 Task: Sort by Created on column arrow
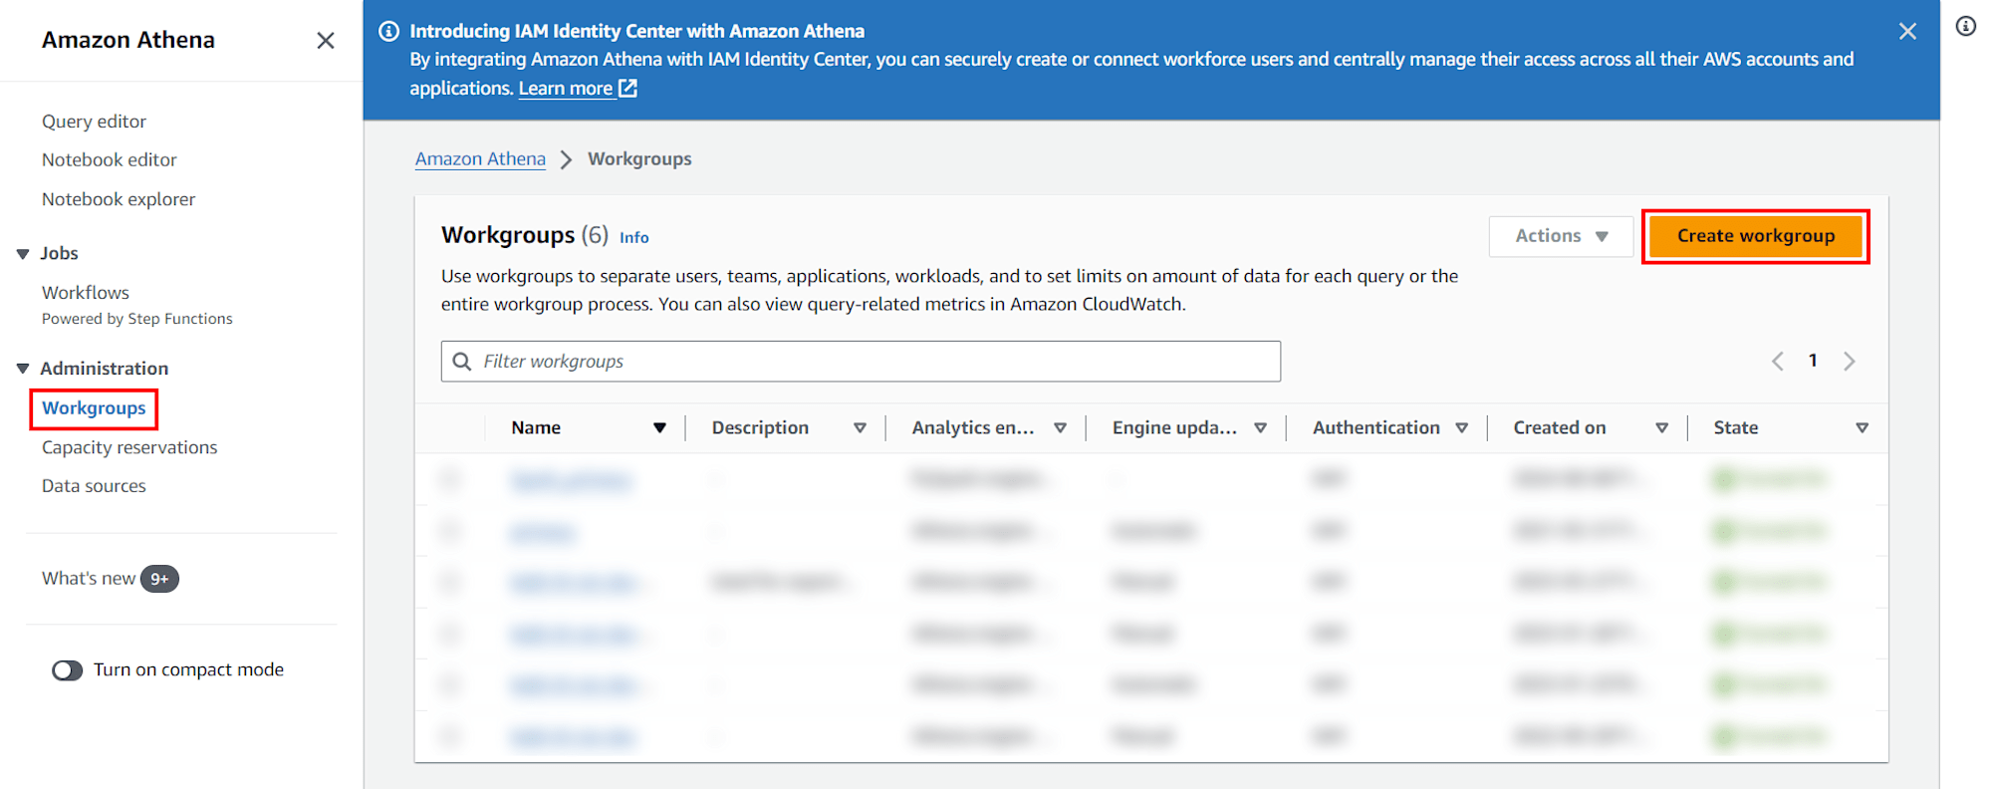pos(1661,428)
